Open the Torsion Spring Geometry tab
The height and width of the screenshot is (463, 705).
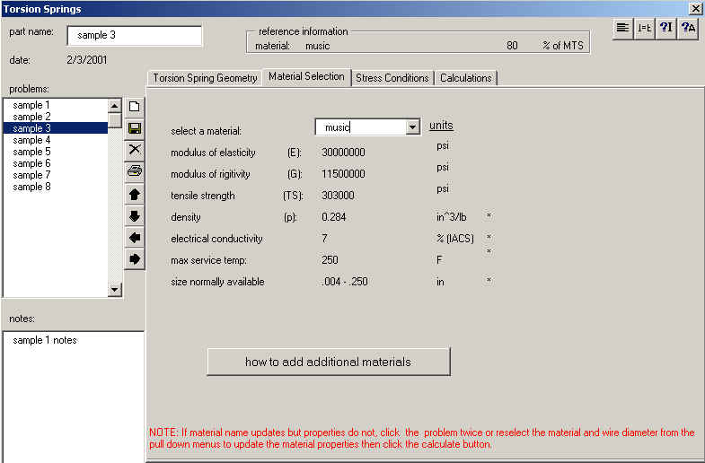[204, 78]
